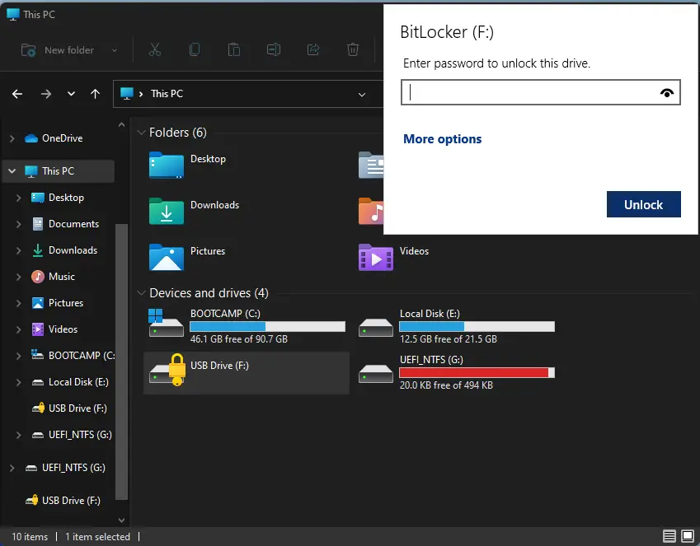This screenshot has width=700, height=546.
Task: Click the UEFI_NTFS (G:) drive icon
Action: coord(376,373)
